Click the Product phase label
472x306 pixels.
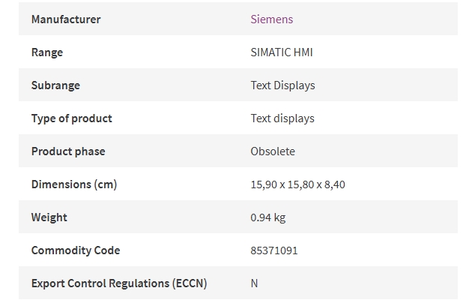point(68,151)
